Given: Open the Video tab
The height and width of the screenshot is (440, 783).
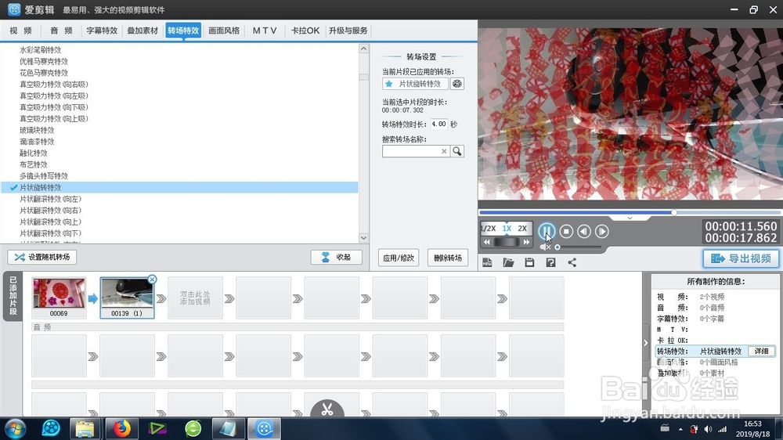Looking at the screenshot, I should click(x=20, y=31).
